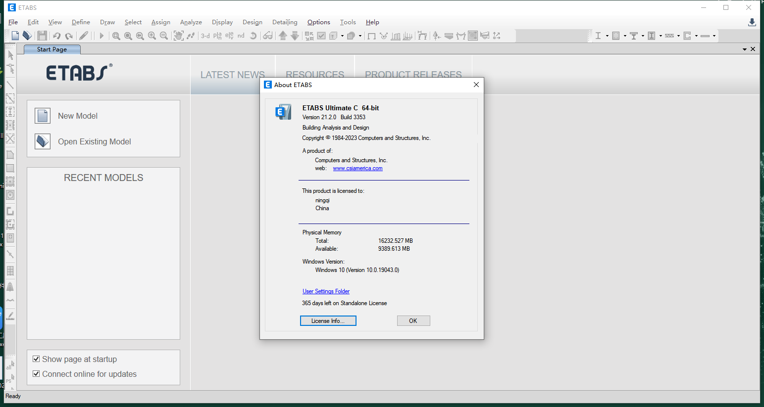The image size is (764, 407).
Task: Click the Version 21.2.0 text
Action: click(x=319, y=117)
